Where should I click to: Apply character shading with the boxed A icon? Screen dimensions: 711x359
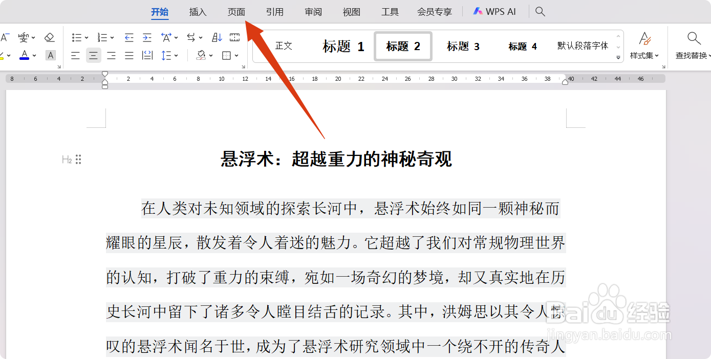pos(50,55)
